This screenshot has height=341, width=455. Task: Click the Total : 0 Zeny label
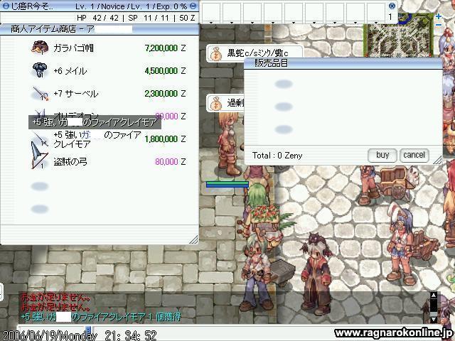(x=277, y=156)
